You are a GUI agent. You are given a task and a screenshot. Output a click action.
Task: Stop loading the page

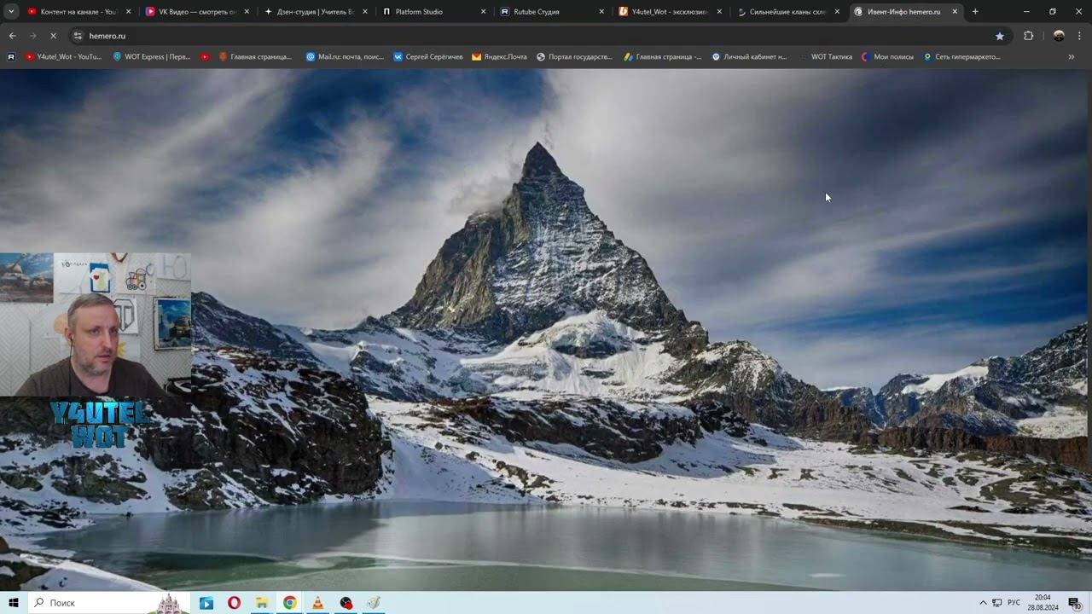(53, 36)
